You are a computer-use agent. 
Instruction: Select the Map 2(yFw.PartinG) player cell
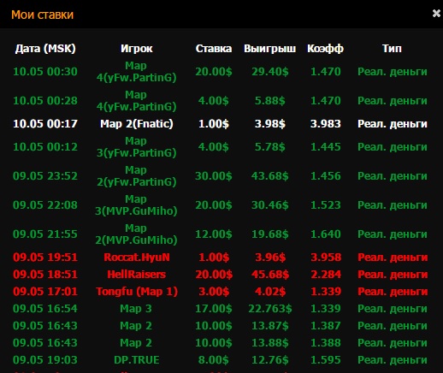(x=136, y=176)
